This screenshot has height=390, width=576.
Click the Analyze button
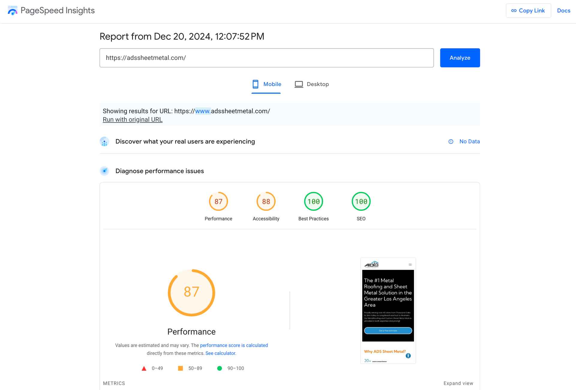[460, 58]
